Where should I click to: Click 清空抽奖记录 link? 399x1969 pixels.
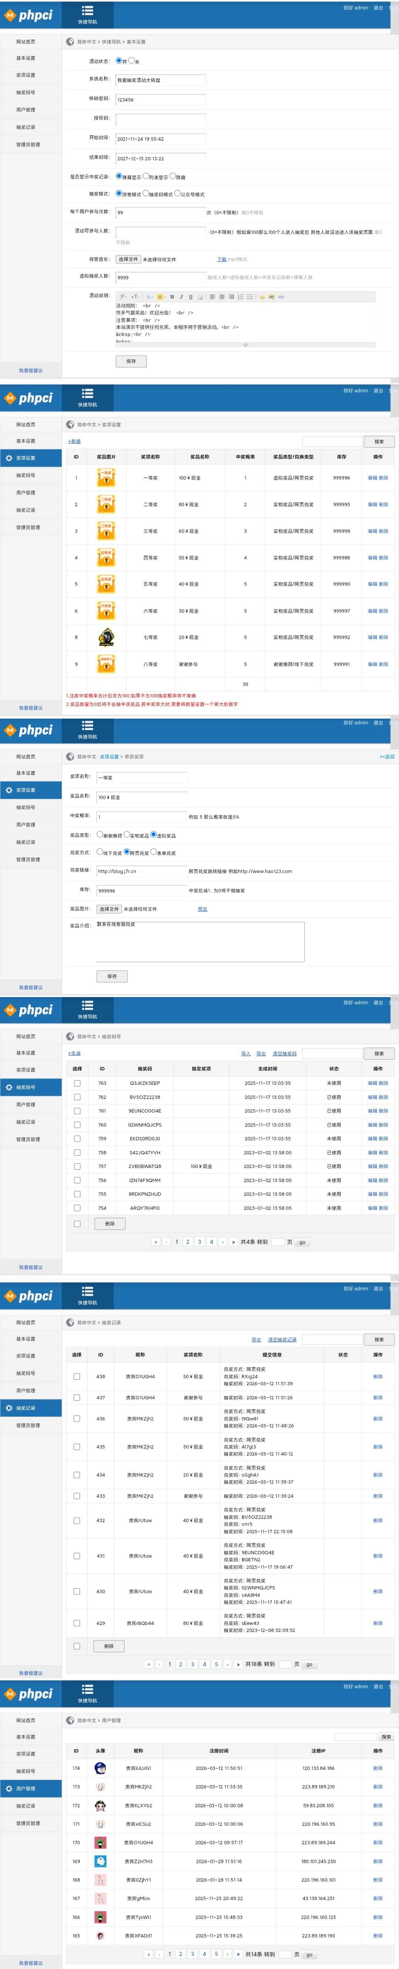(282, 1339)
